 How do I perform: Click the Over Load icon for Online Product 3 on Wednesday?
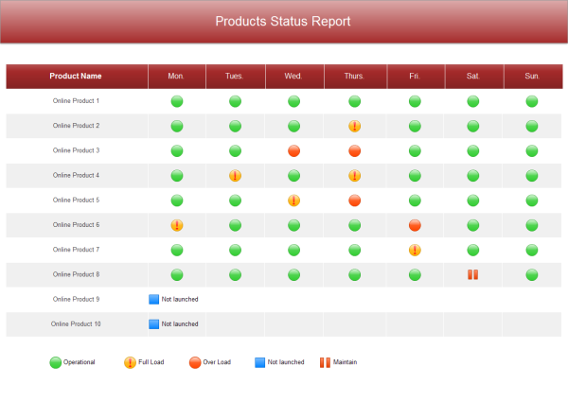tap(293, 150)
